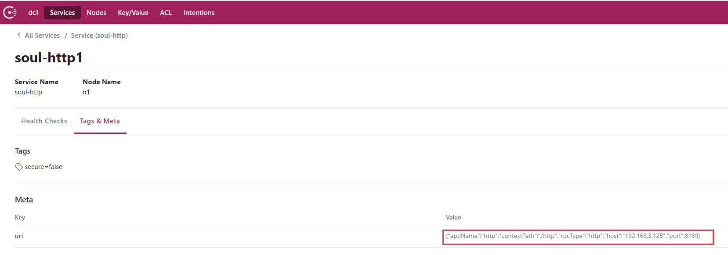Open the Intentions page
728x255 pixels.
pyautogui.click(x=199, y=13)
